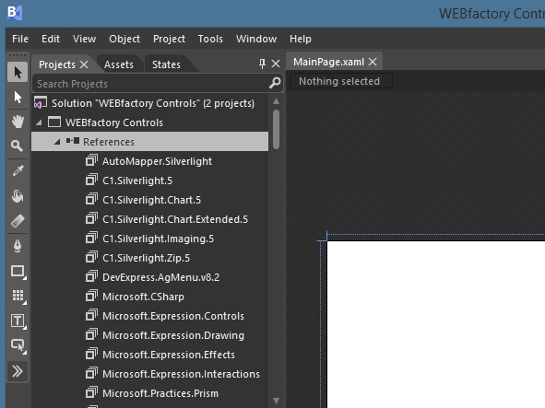This screenshot has width=545, height=408.
Task: Open the Edit menu
Action: pyautogui.click(x=51, y=39)
